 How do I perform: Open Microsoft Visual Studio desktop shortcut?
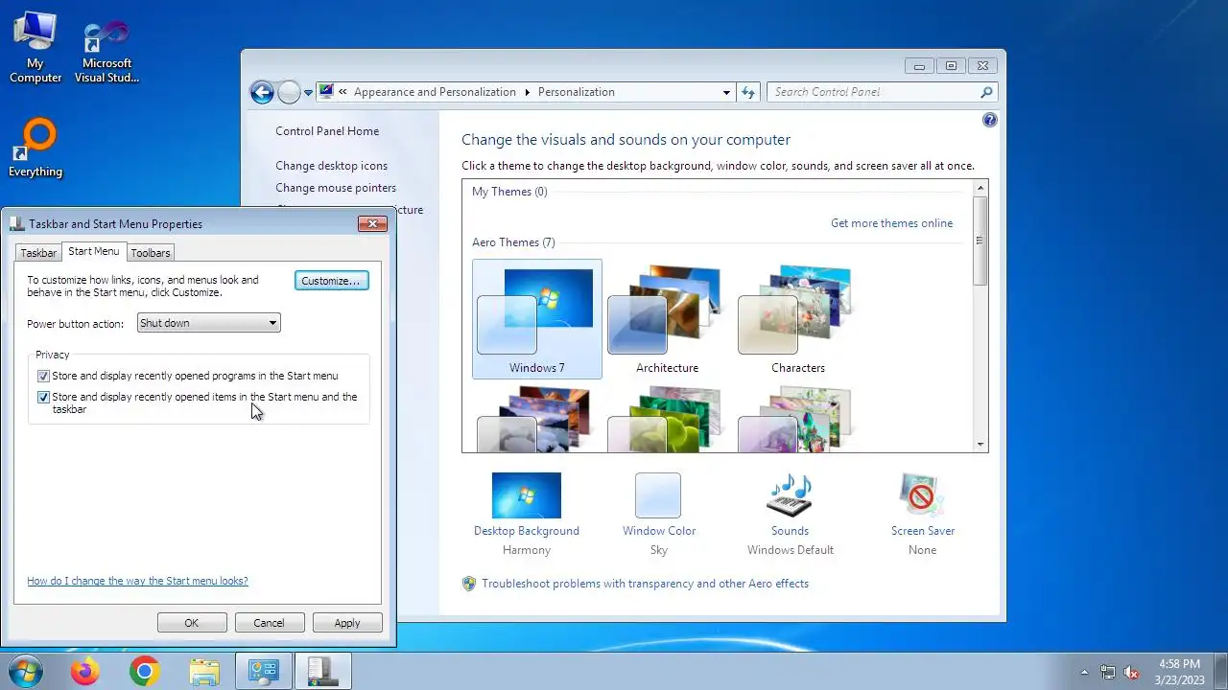[x=106, y=50]
